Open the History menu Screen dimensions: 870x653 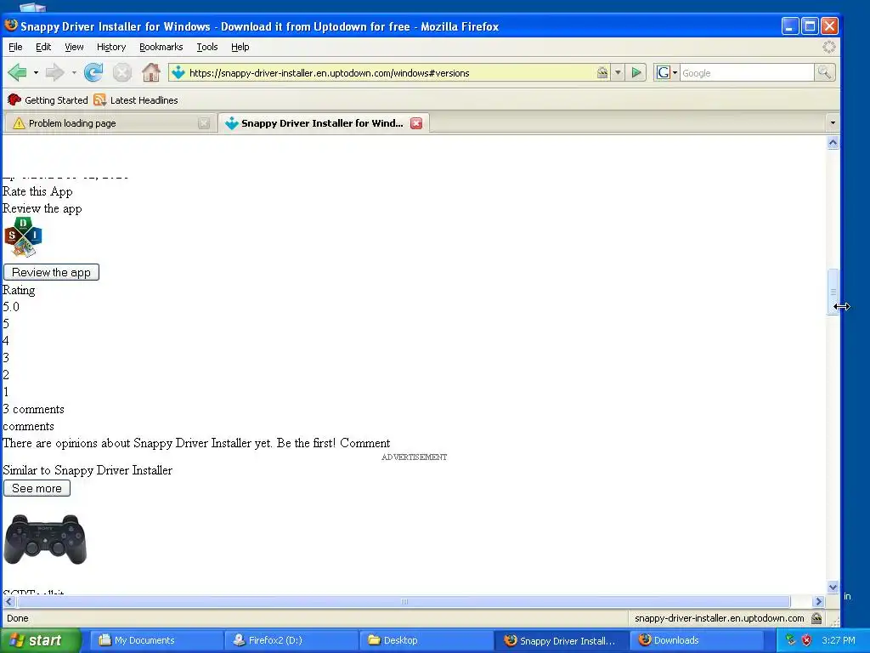pos(111,48)
